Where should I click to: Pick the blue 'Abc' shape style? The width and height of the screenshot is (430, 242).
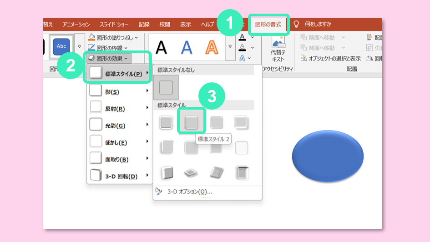click(x=61, y=46)
